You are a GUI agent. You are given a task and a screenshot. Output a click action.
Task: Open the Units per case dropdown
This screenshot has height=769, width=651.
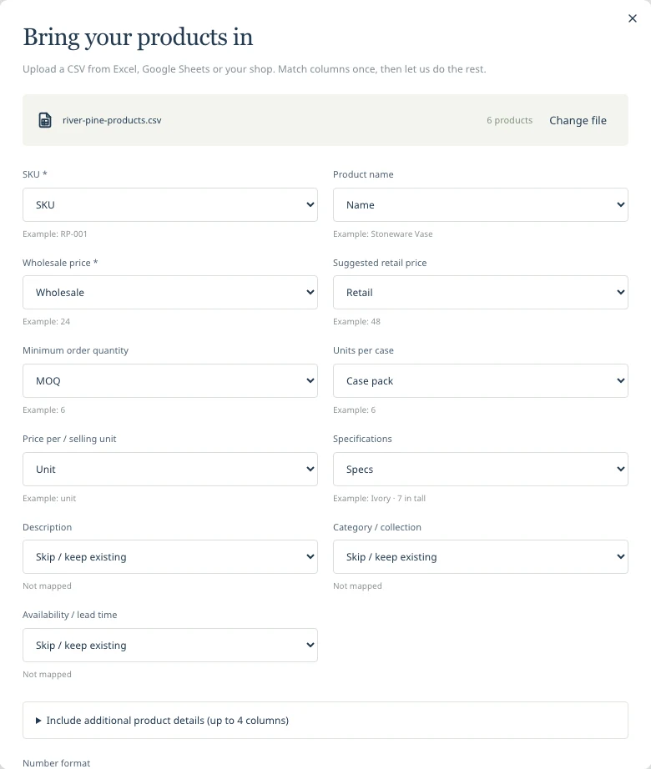click(480, 380)
